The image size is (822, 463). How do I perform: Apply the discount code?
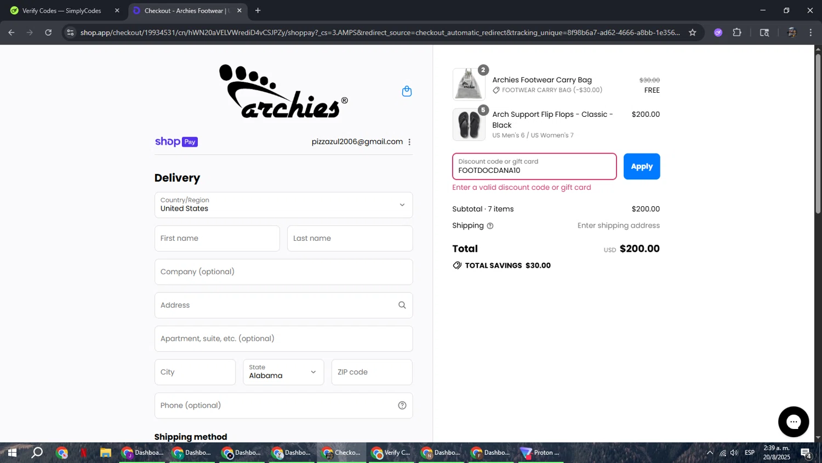tap(642, 166)
